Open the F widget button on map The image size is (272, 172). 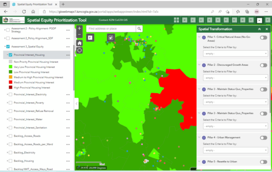pos(90,38)
